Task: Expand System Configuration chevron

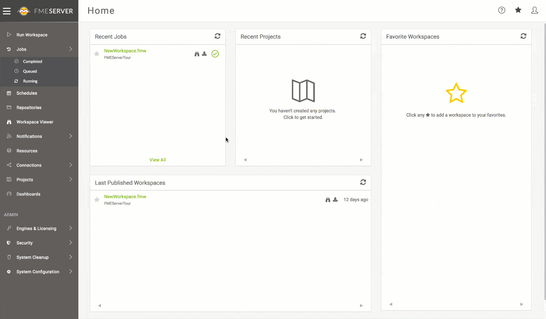Action: [x=71, y=271]
